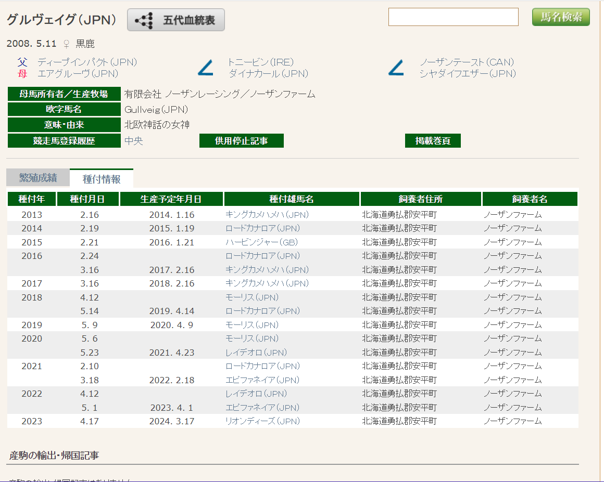Click the 種付雄馬名 column header
The height and width of the screenshot is (482, 604).
tap(291, 199)
